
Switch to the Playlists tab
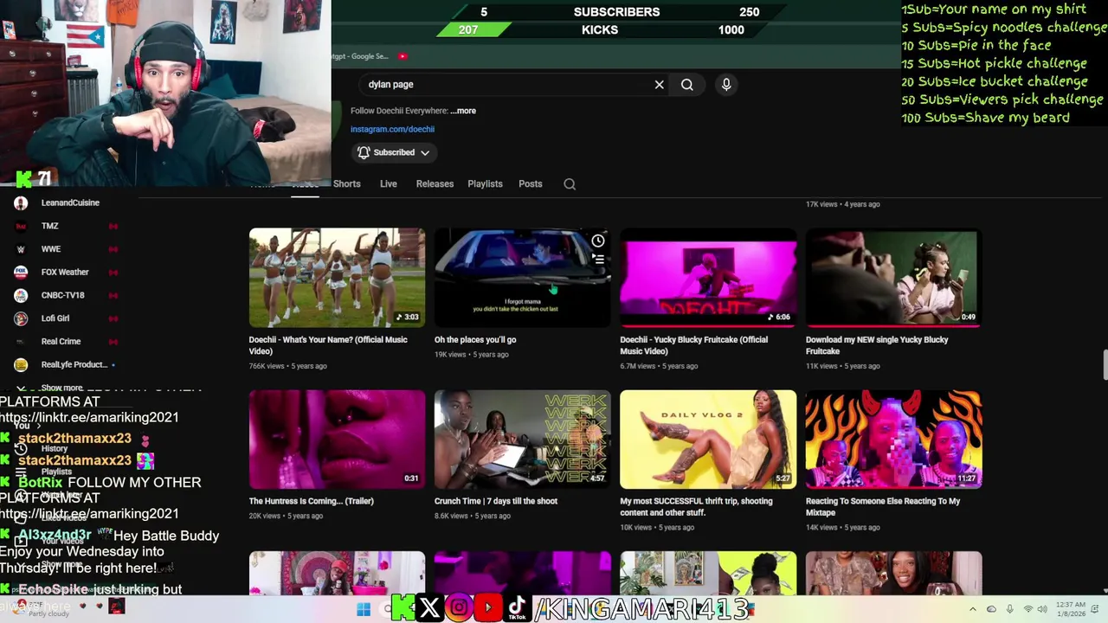(485, 183)
